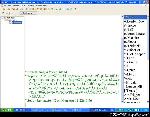Image resolution: width=150 pixels, height=117 pixels.
Task: Open the Colors toolbar icon
Action: tap(33, 9)
